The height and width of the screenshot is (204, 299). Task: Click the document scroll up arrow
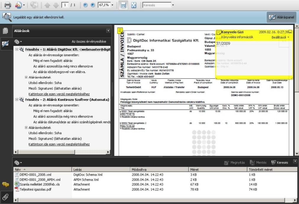pos(297,25)
